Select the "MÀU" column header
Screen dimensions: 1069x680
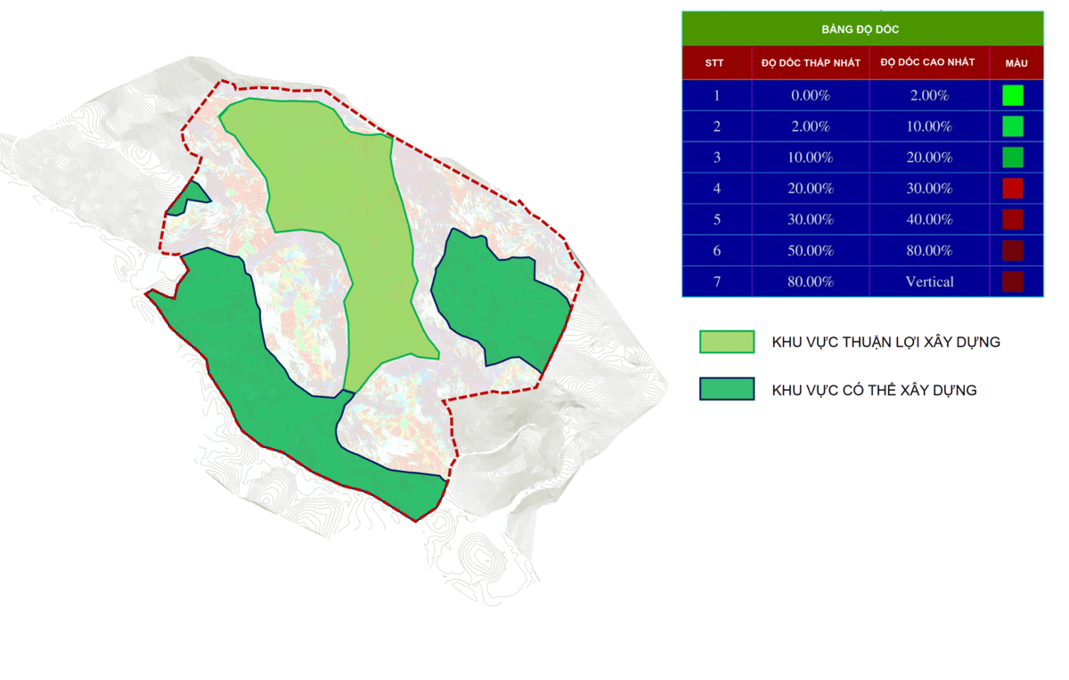1016,63
